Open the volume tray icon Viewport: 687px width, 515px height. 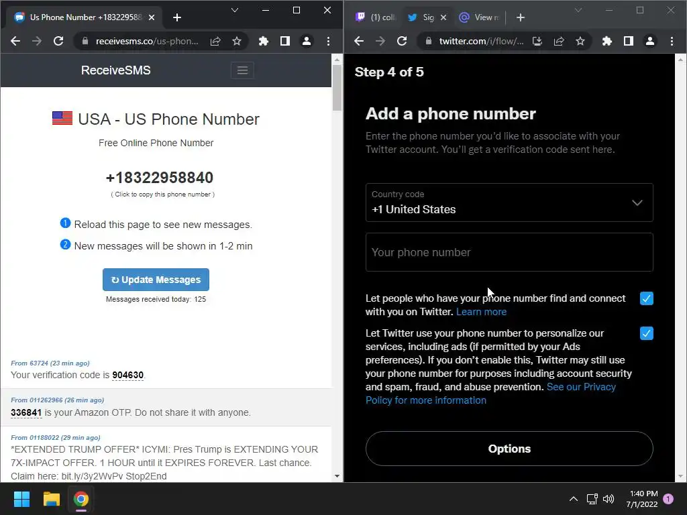click(608, 499)
